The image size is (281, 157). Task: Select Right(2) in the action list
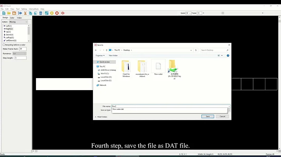[9, 29]
